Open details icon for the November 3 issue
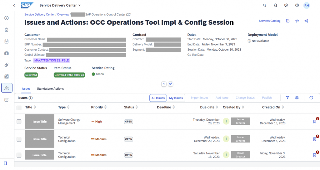Viewport: 320px width, 170px height. pyautogui.click(x=315, y=155)
